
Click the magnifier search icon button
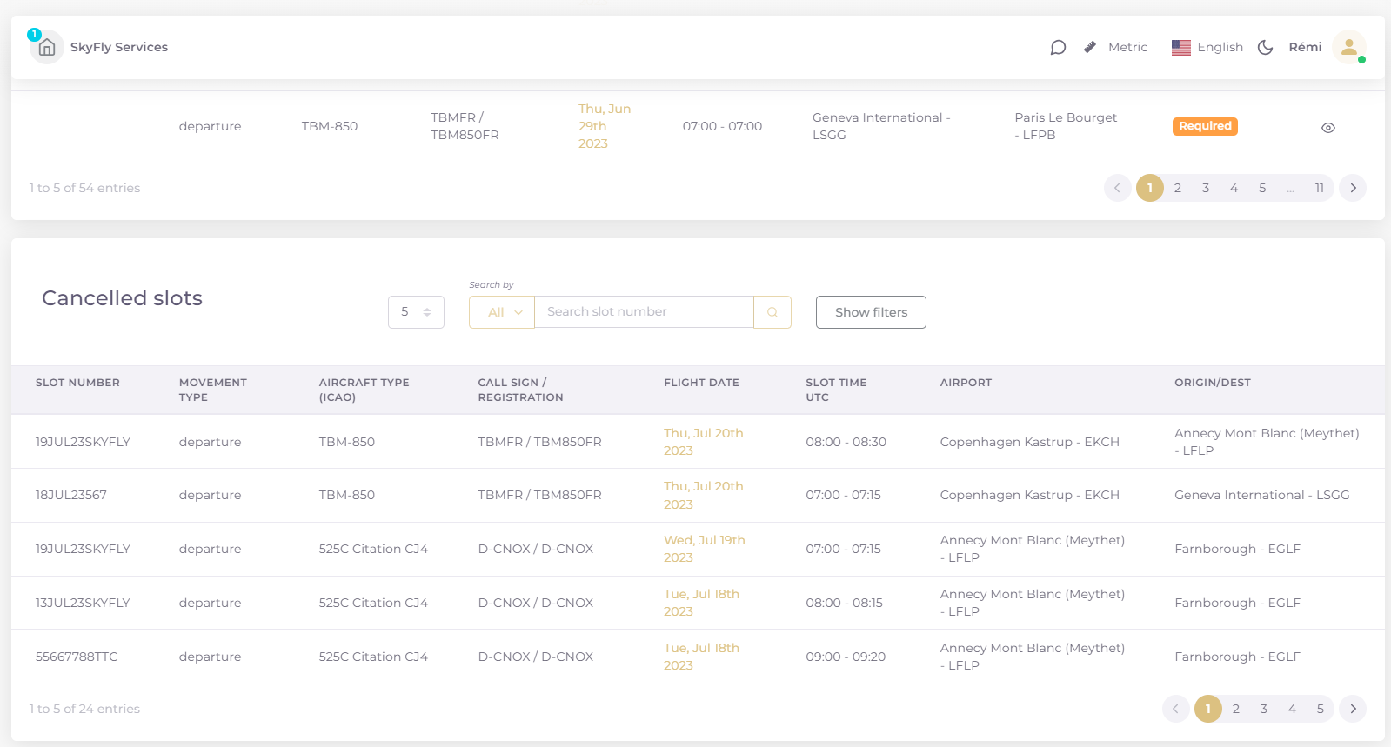[772, 312]
